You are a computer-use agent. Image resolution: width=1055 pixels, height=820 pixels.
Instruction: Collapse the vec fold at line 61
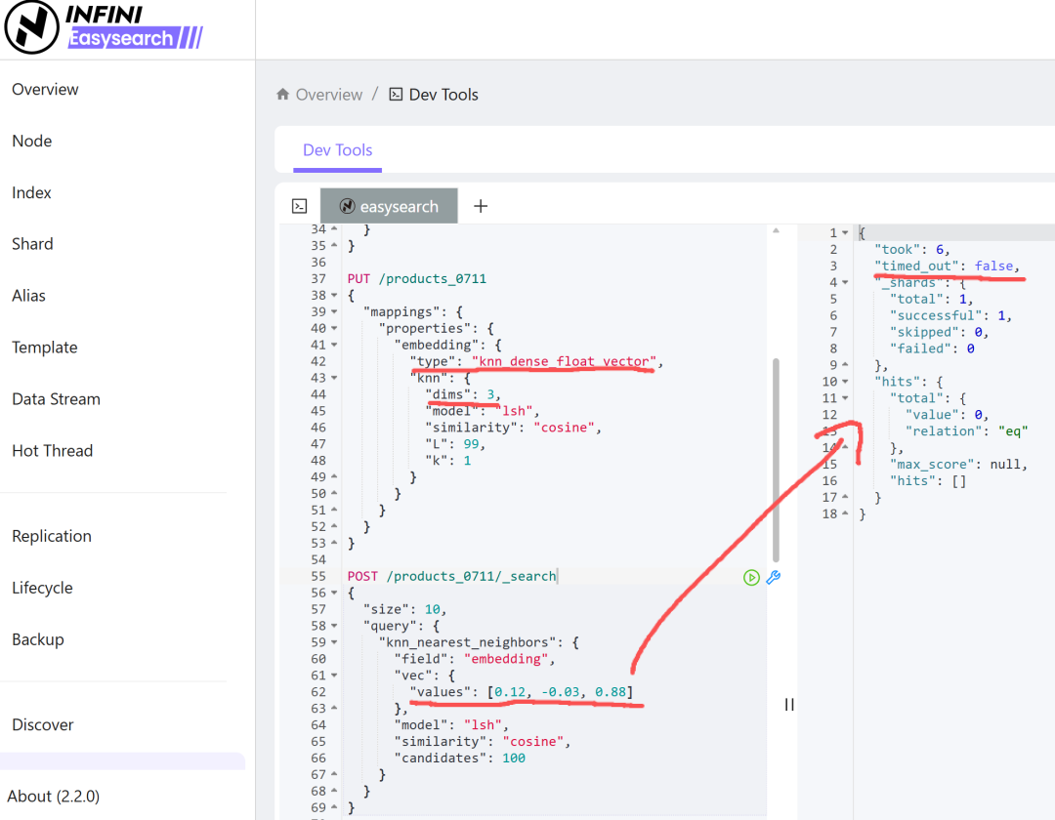(334, 676)
